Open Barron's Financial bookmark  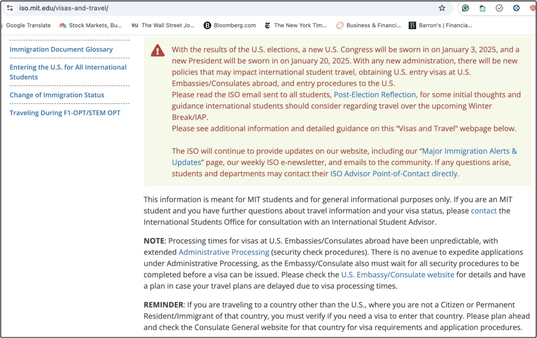(x=441, y=25)
